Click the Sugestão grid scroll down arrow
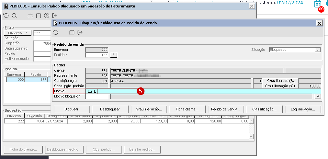The height and width of the screenshot is (159, 328). pyautogui.click(x=251, y=136)
